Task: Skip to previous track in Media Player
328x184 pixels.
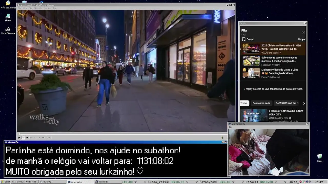Action: pos(32,137)
